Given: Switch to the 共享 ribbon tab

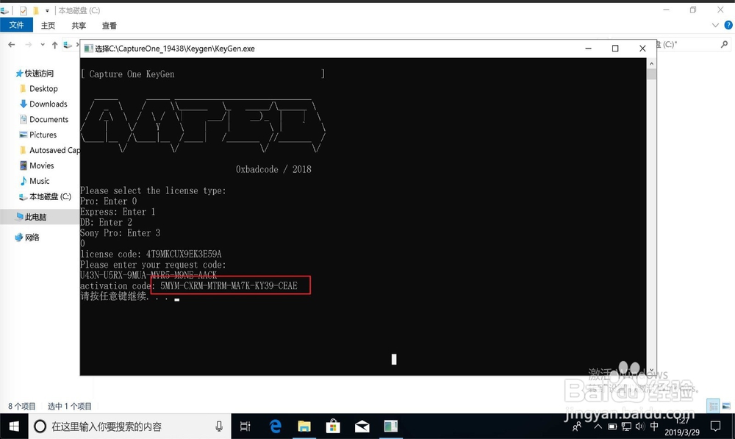Looking at the screenshot, I should 79,25.
